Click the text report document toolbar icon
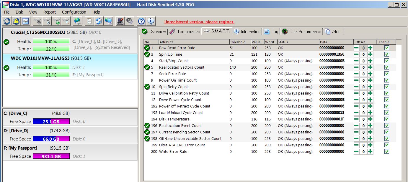 [x=89, y=21]
